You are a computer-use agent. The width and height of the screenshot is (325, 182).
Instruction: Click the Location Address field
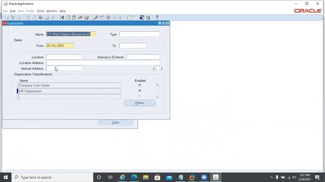(103, 63)
